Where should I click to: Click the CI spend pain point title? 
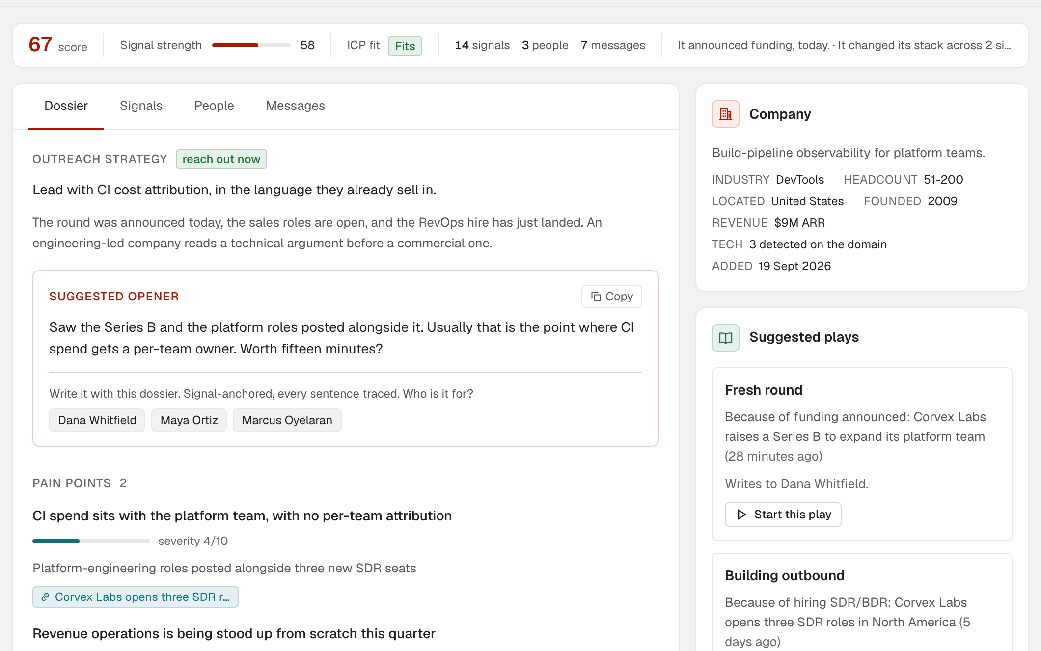click(x=242, y=516)
